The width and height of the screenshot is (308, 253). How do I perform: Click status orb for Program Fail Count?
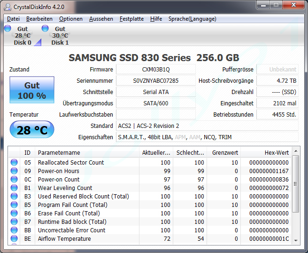pos(14,205)
